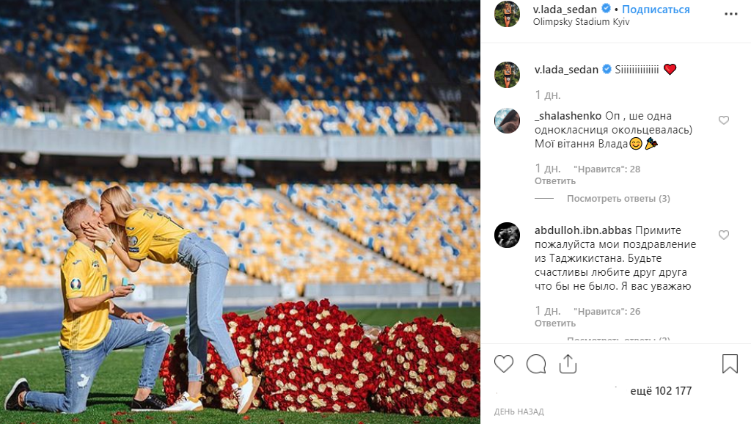The height and width of the screenshot is (424, 751).
Task: Reply to _shalashenko via Ответить
Action: pyautogui.click(x=555, y=181)
